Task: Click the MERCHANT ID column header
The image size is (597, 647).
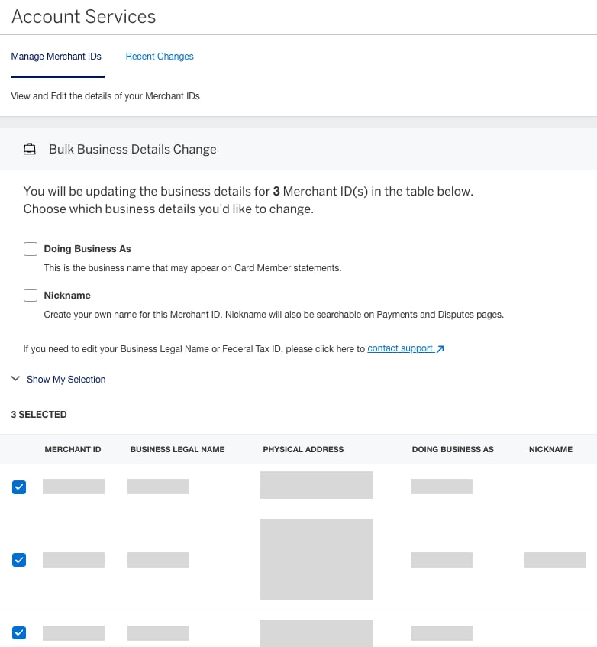Action: coord(73,449)
